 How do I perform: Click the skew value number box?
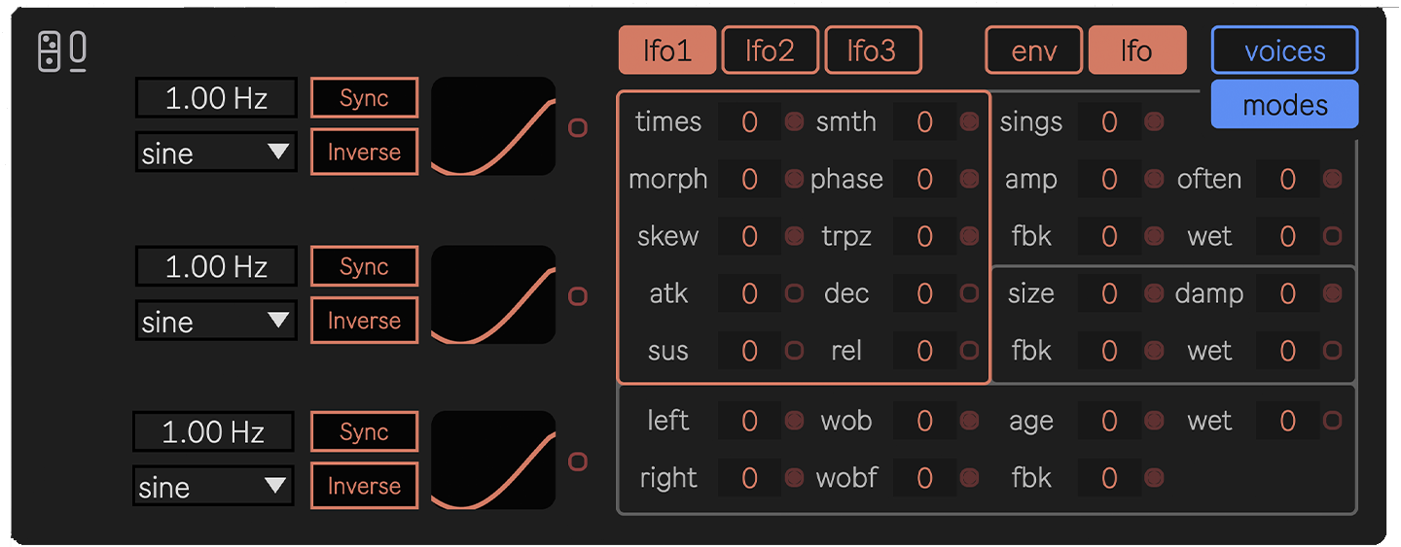[x=749, y=236]
